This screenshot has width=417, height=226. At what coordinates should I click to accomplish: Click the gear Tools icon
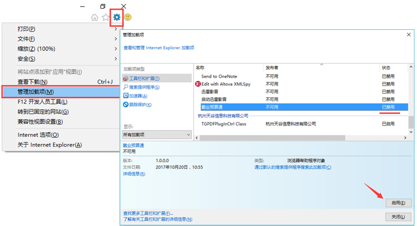click(117, 17)
